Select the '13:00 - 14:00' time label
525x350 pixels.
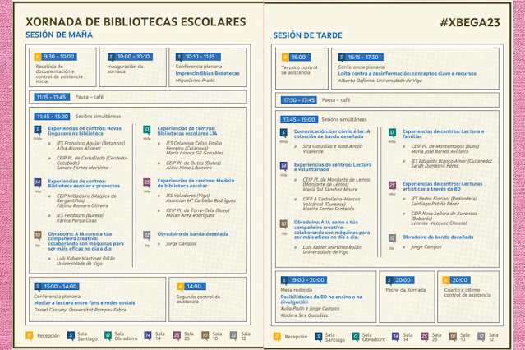(61, 287)
